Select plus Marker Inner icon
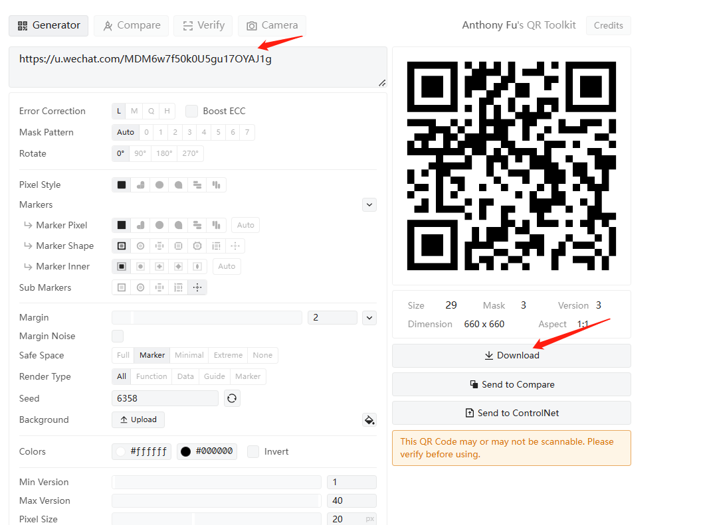 click(159, 267)
